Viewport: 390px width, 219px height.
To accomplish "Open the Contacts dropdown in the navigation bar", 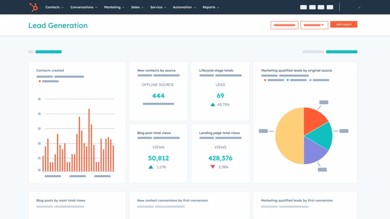I will pyautogui.click(x=54, y=7).
